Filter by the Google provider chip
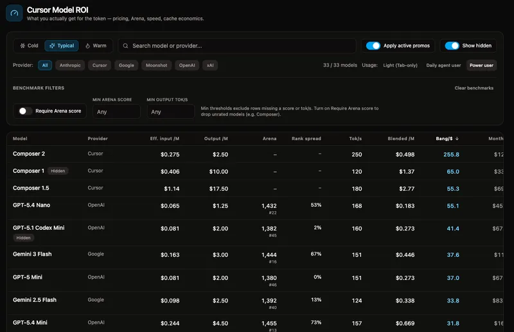The image size is (514, 332). [126, 66]
